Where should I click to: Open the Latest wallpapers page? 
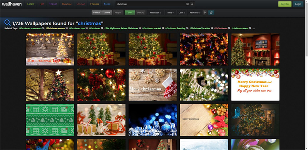click(x=31, y=4)
